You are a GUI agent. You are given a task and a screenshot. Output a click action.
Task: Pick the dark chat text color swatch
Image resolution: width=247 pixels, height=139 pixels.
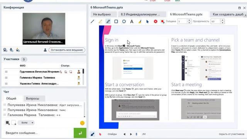(x=7, y=122)
